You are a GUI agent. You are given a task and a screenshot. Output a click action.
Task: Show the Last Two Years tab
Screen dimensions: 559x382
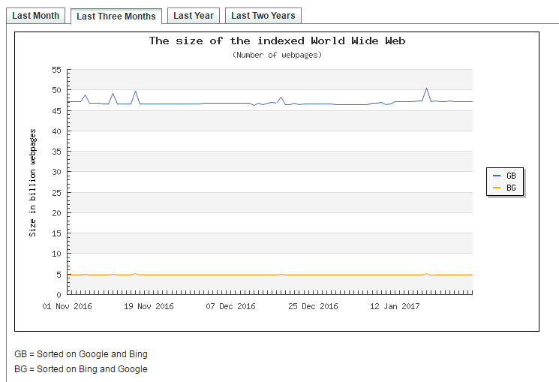(x=263, y=16)
